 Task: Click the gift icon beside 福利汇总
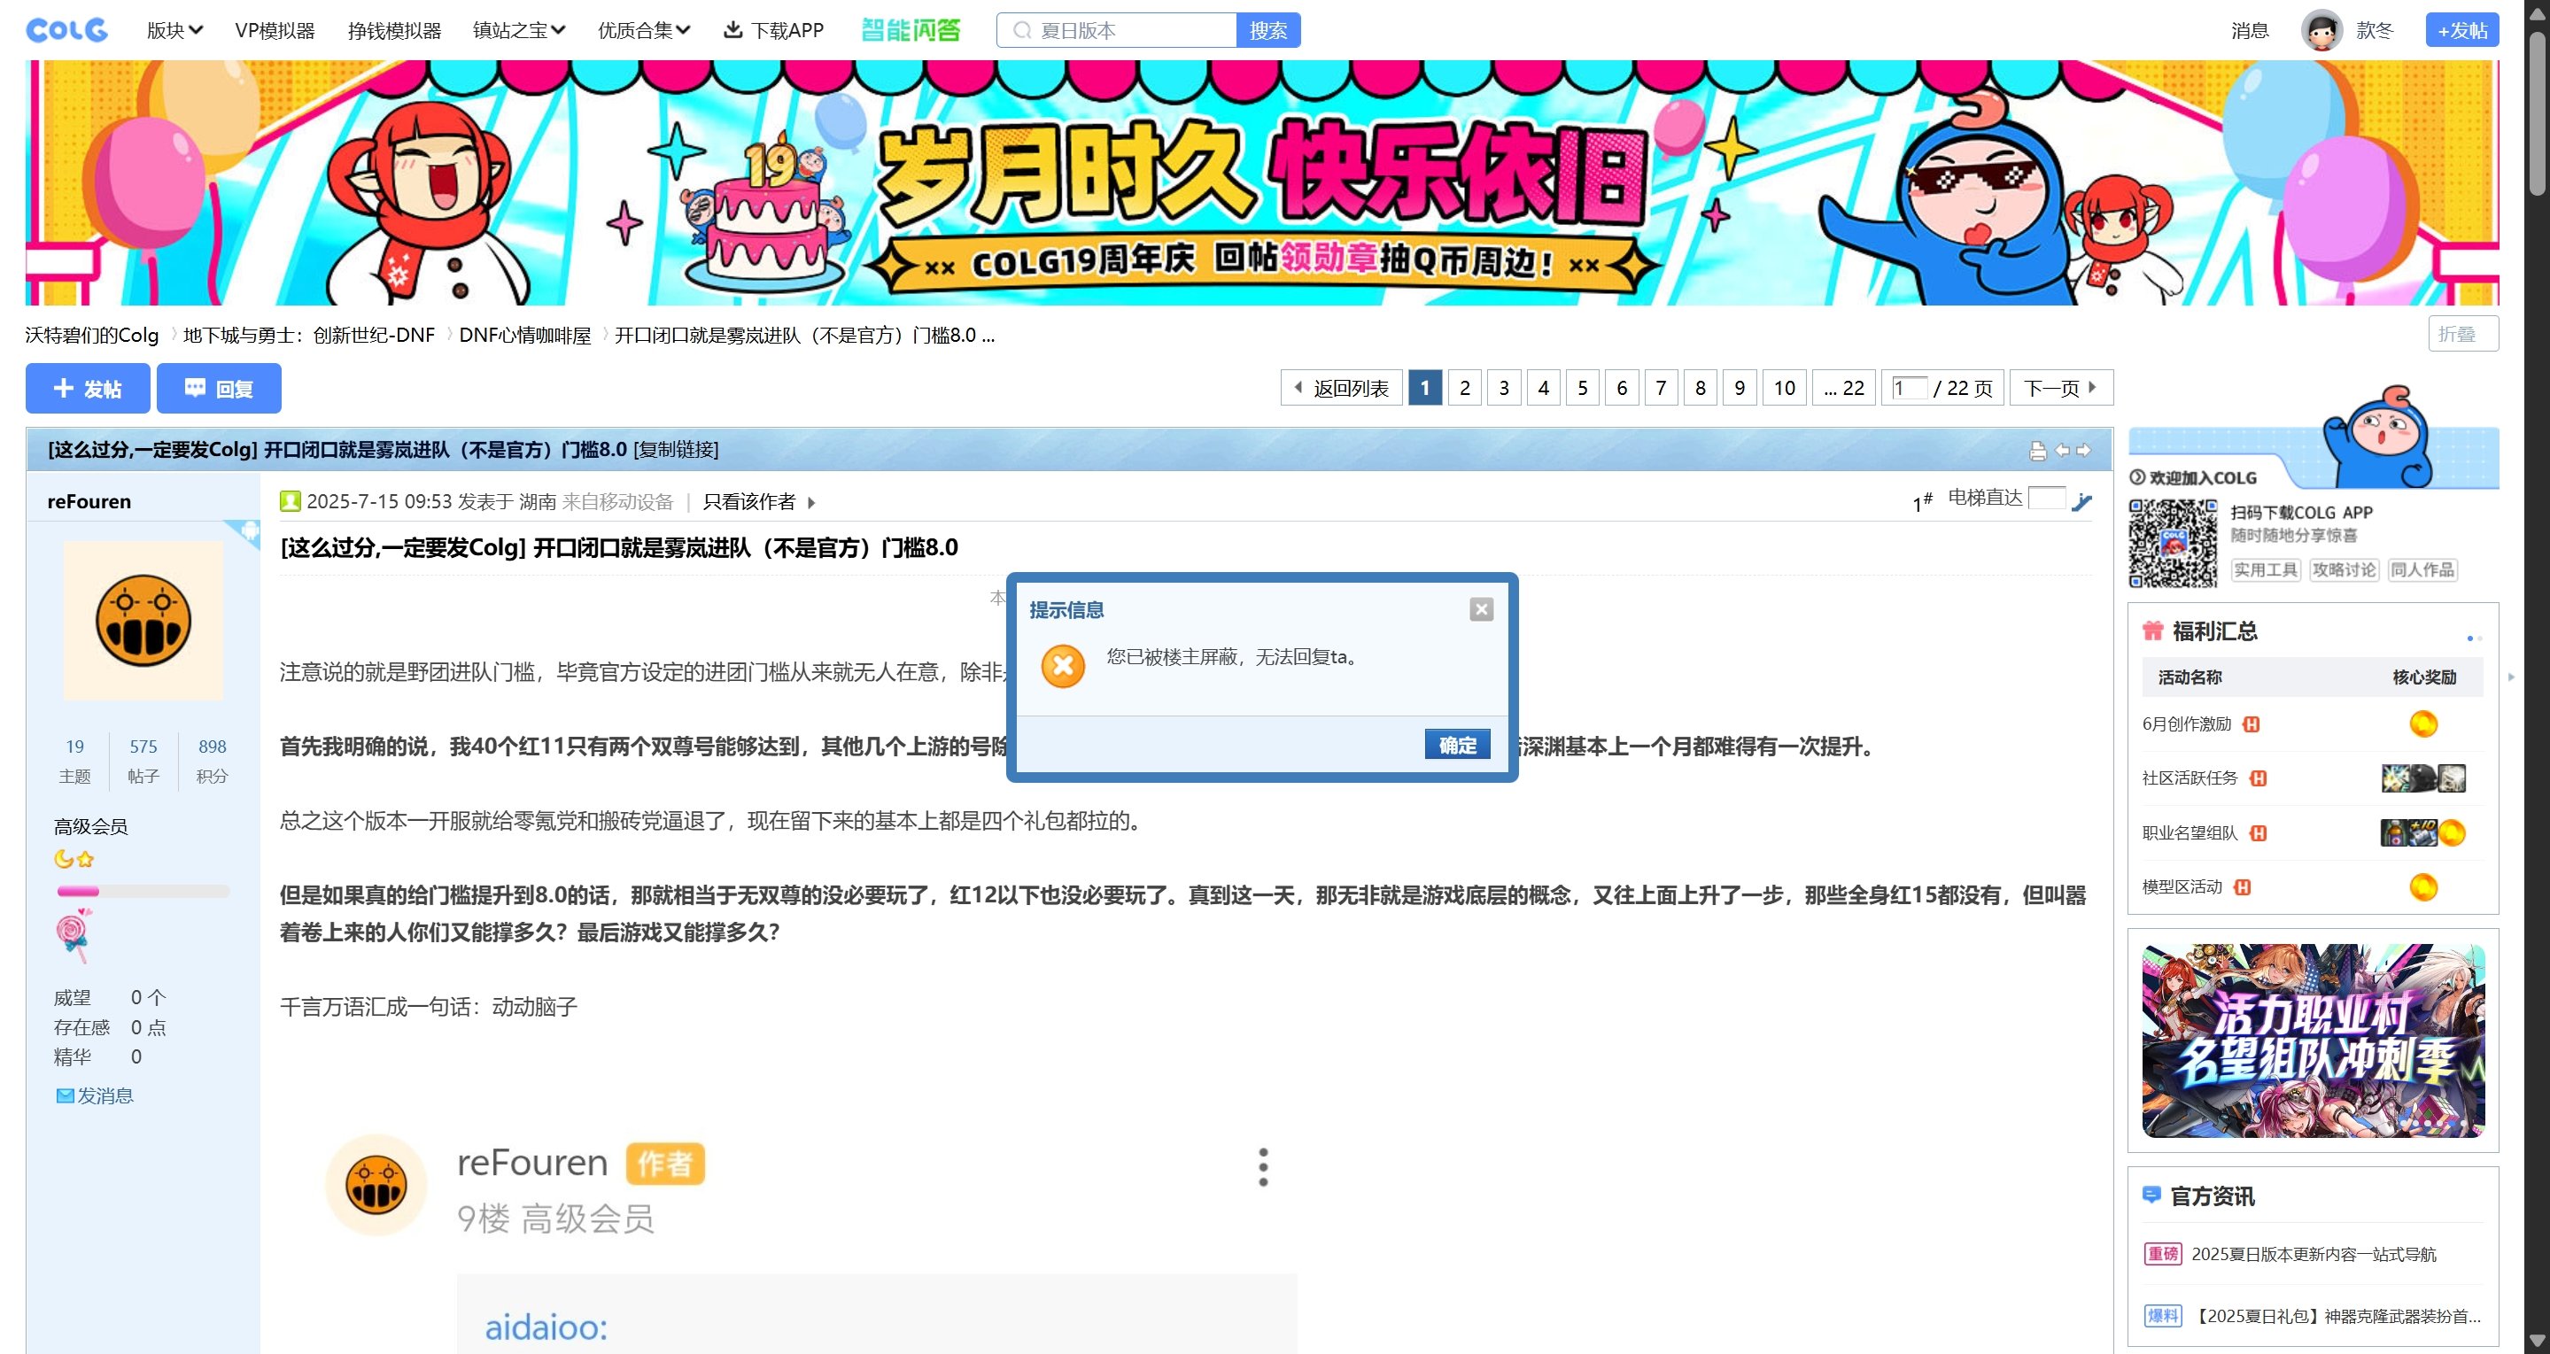tap(2152, 631)
